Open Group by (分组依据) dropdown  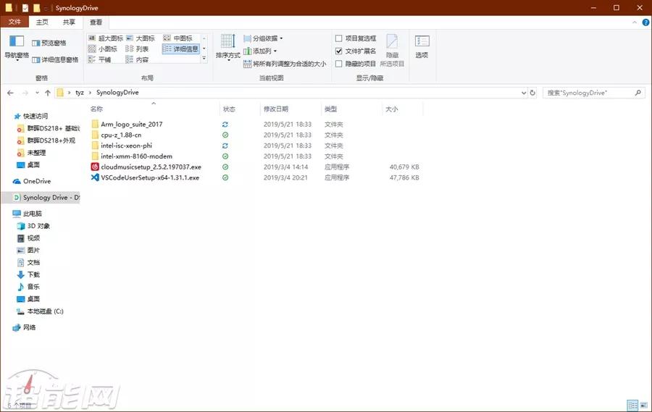click(263, 38)
